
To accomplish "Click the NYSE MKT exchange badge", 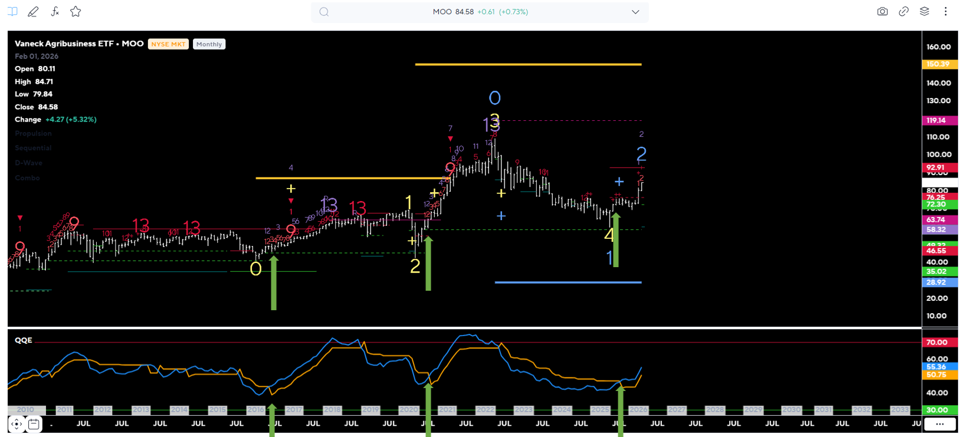I will 168,44.
